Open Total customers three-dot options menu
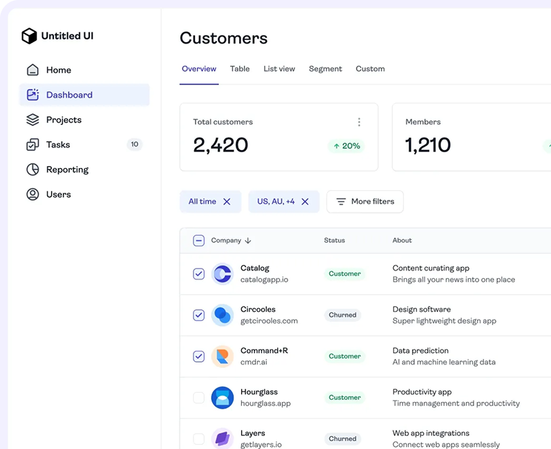Image resolution: width=551 pixels, height=449 pixels. (359, 122)
